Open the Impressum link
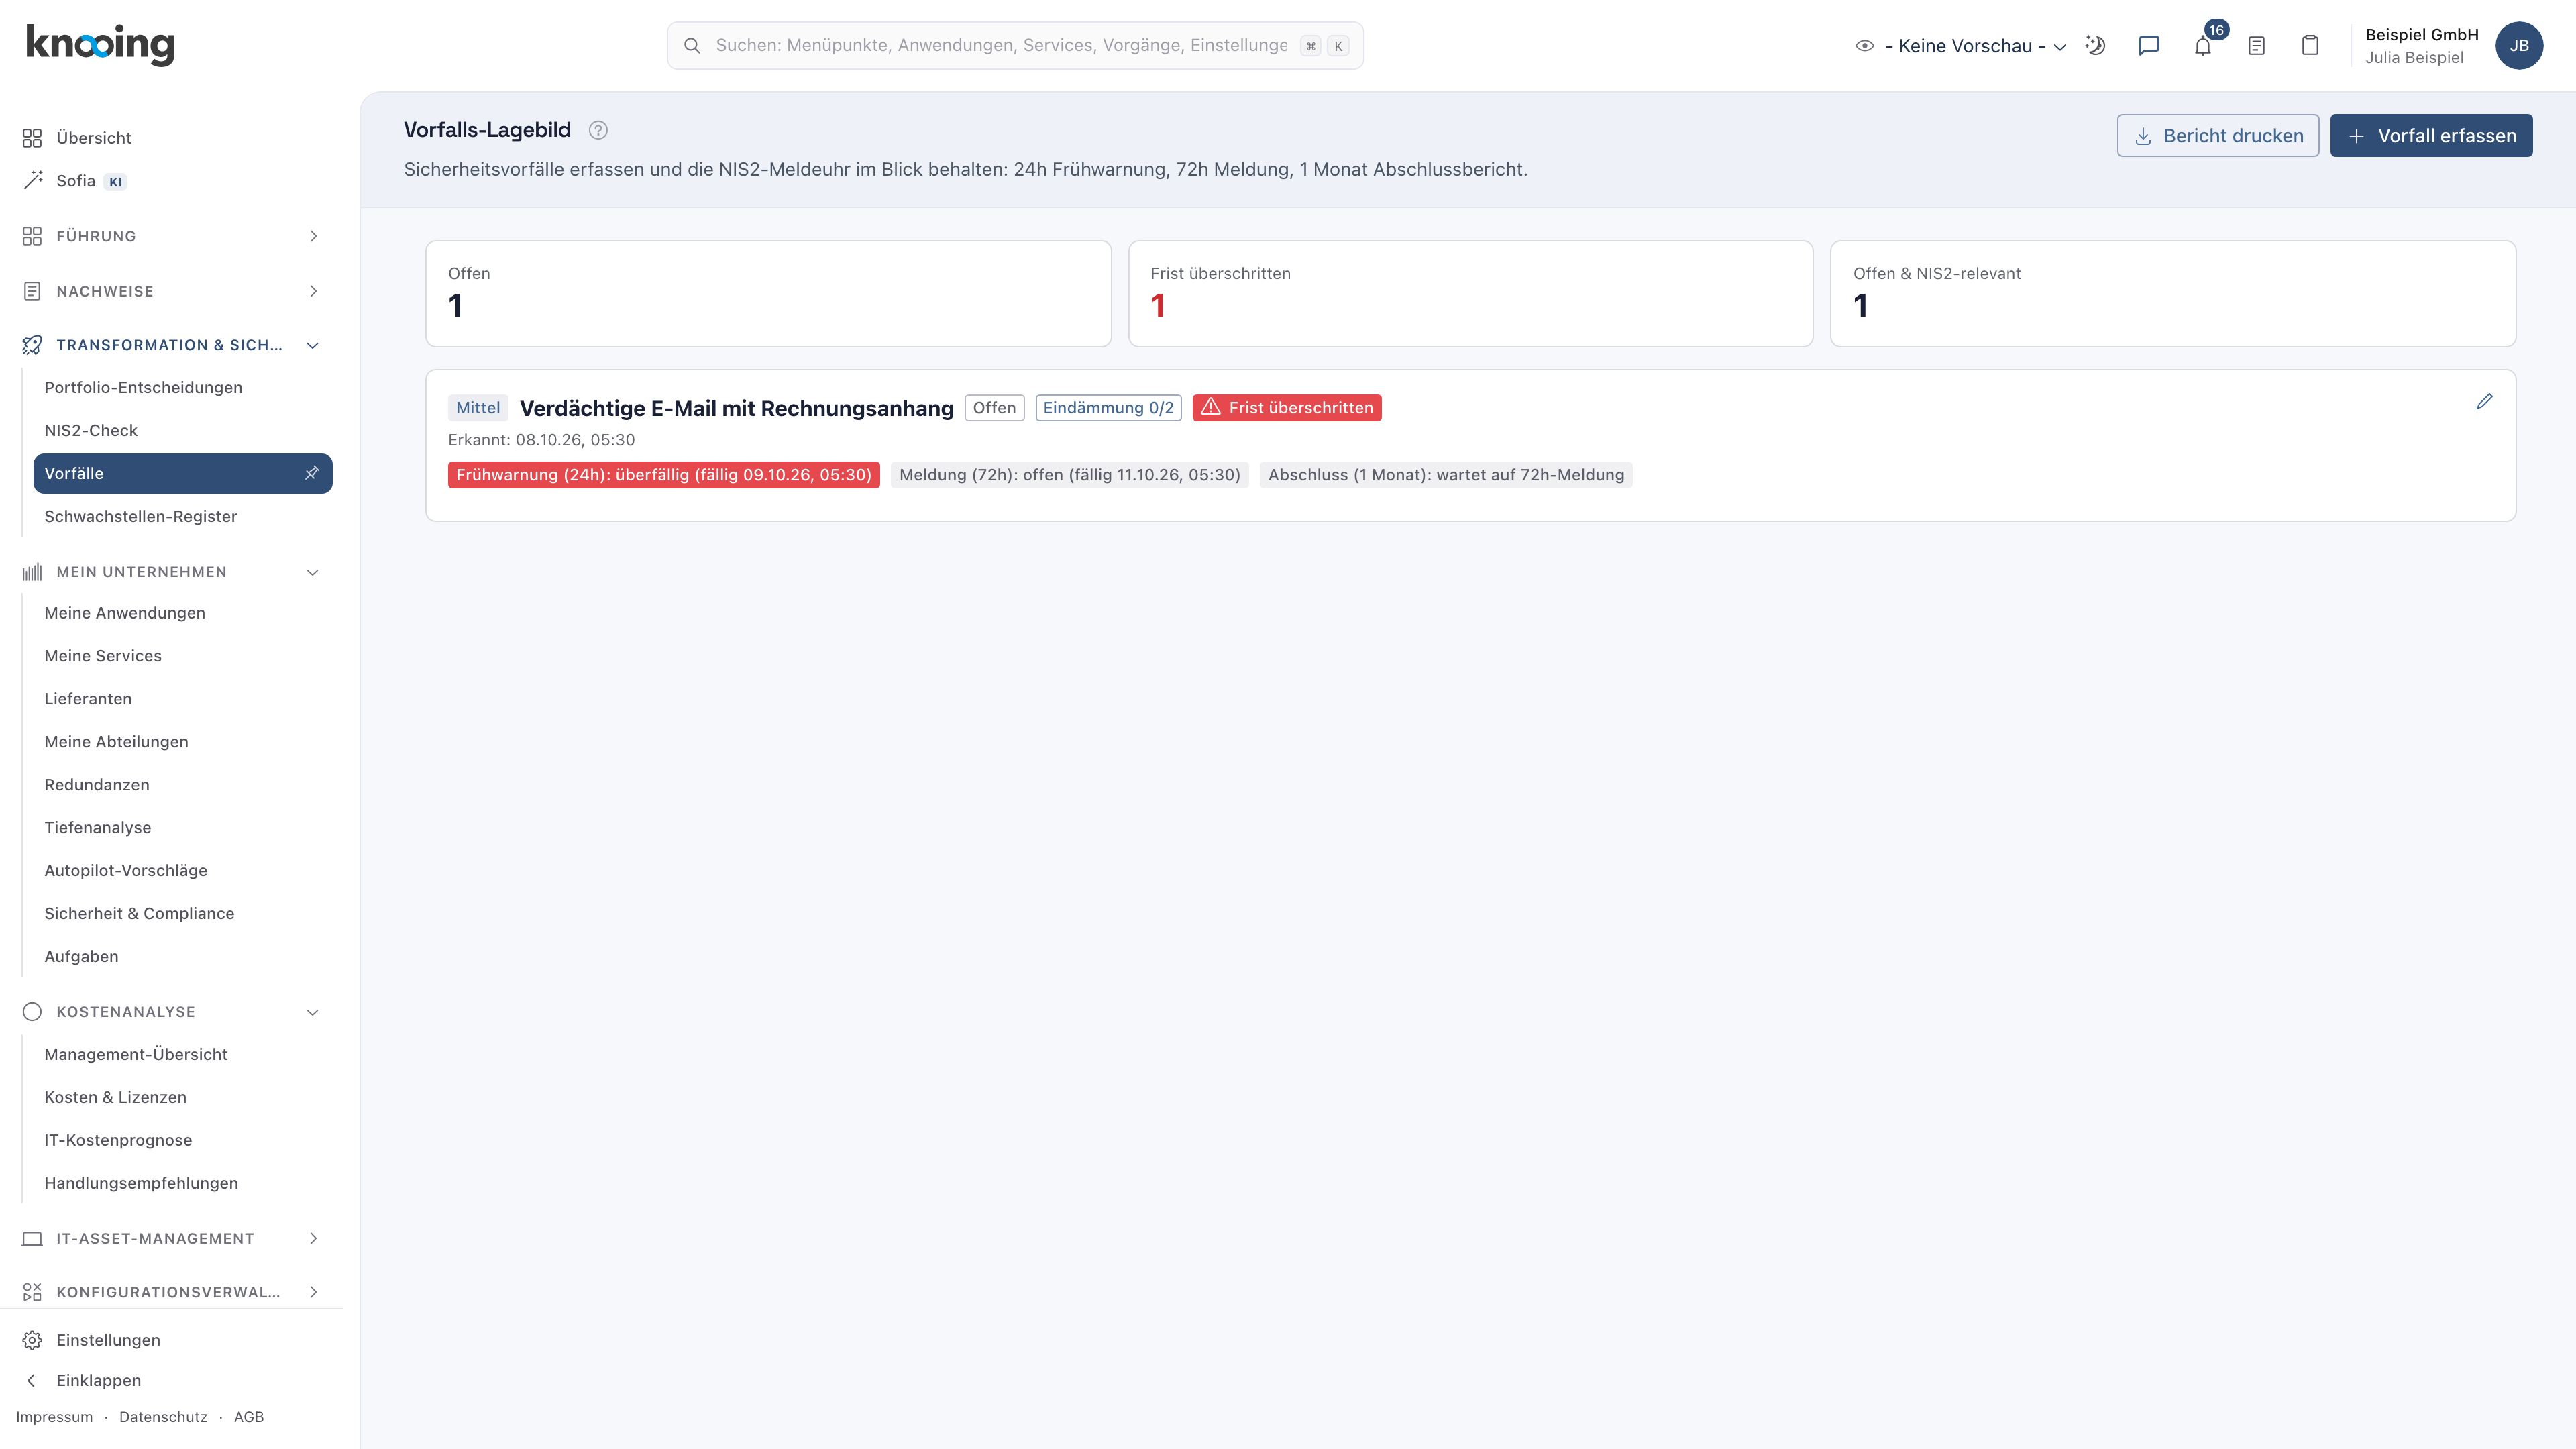This screenshot has width=2576, height=1449. click(54, 1417)
